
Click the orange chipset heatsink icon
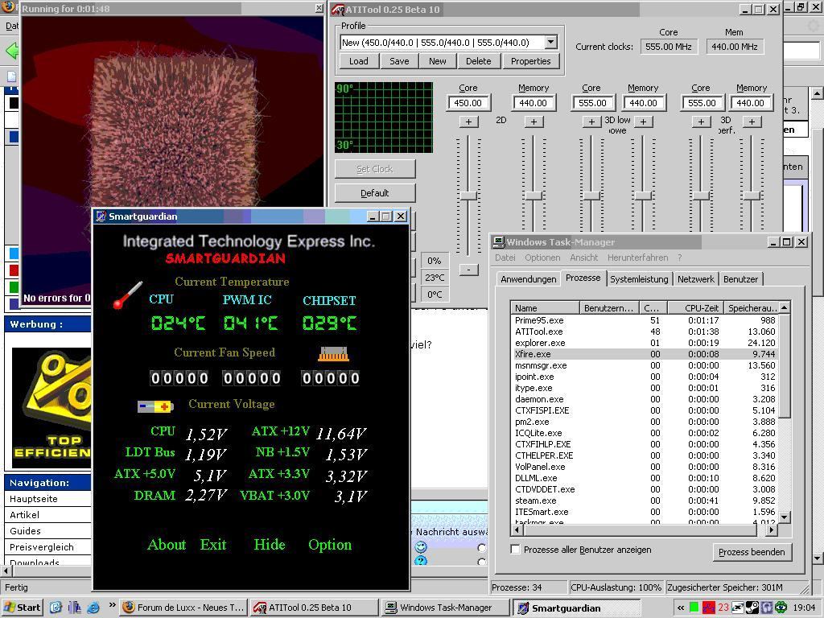tap(333, 354)
